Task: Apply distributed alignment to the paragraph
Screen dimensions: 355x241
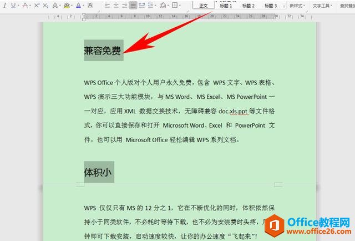Action: coord(142,5)
